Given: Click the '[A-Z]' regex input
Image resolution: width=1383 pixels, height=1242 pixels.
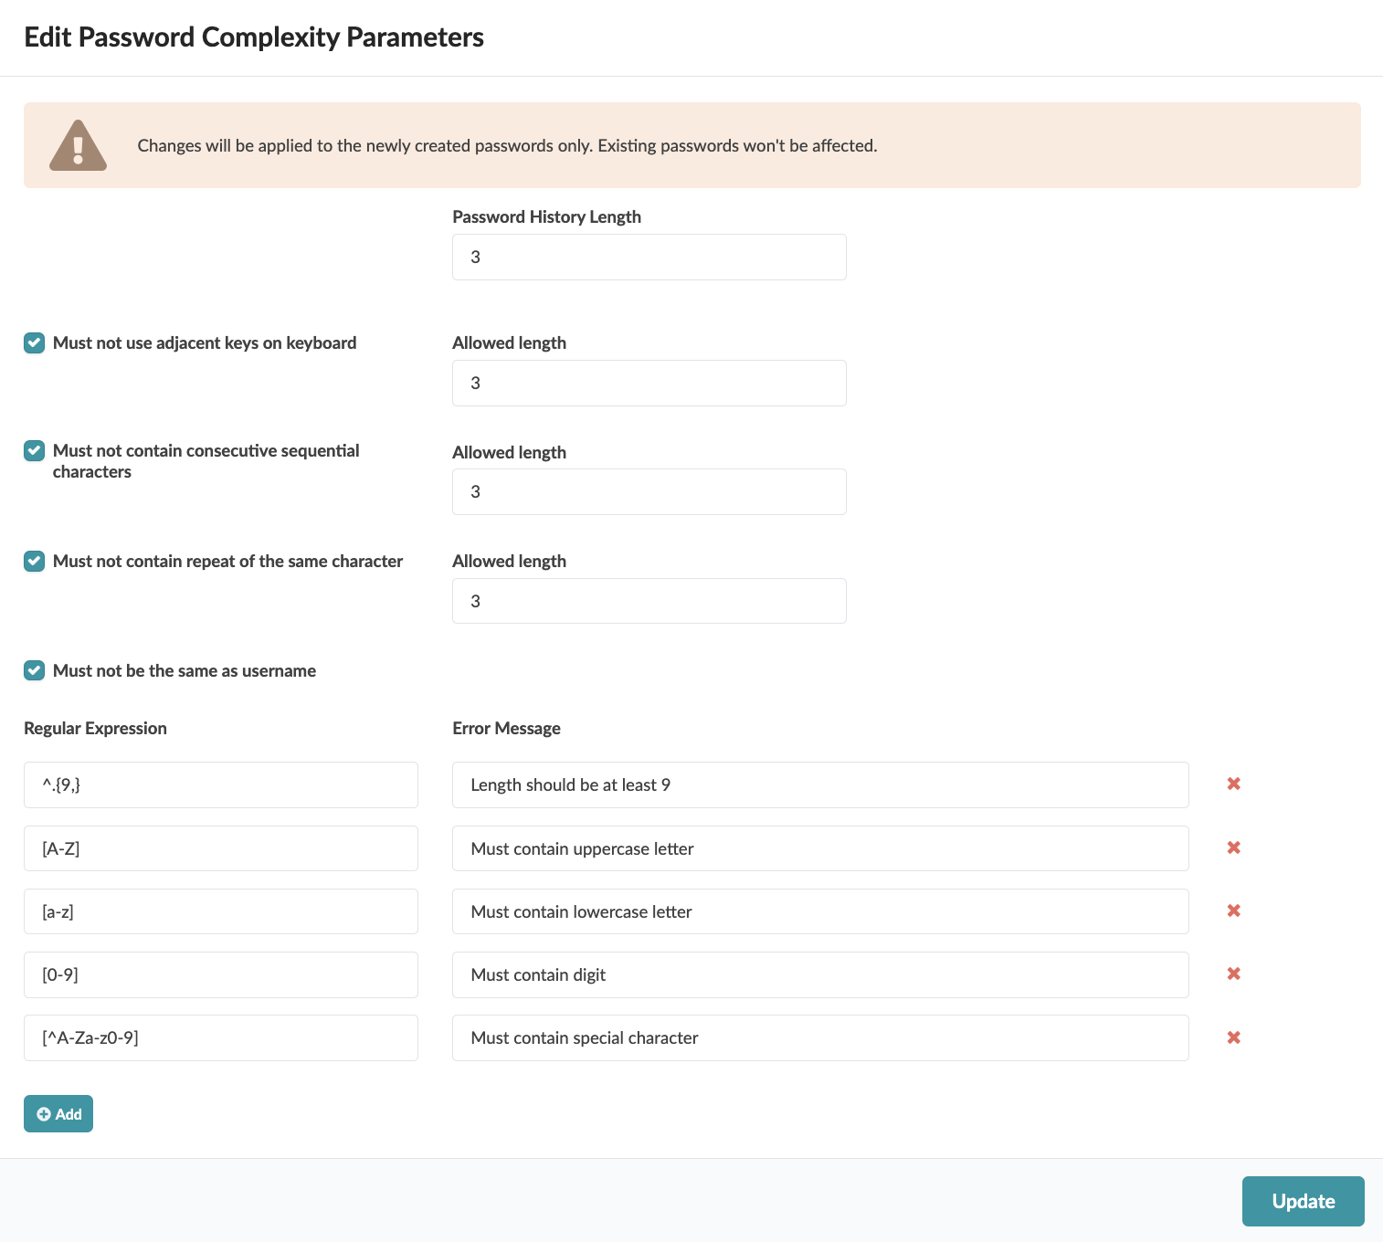Looking at the screenshot, I should [x=220, y=849].
